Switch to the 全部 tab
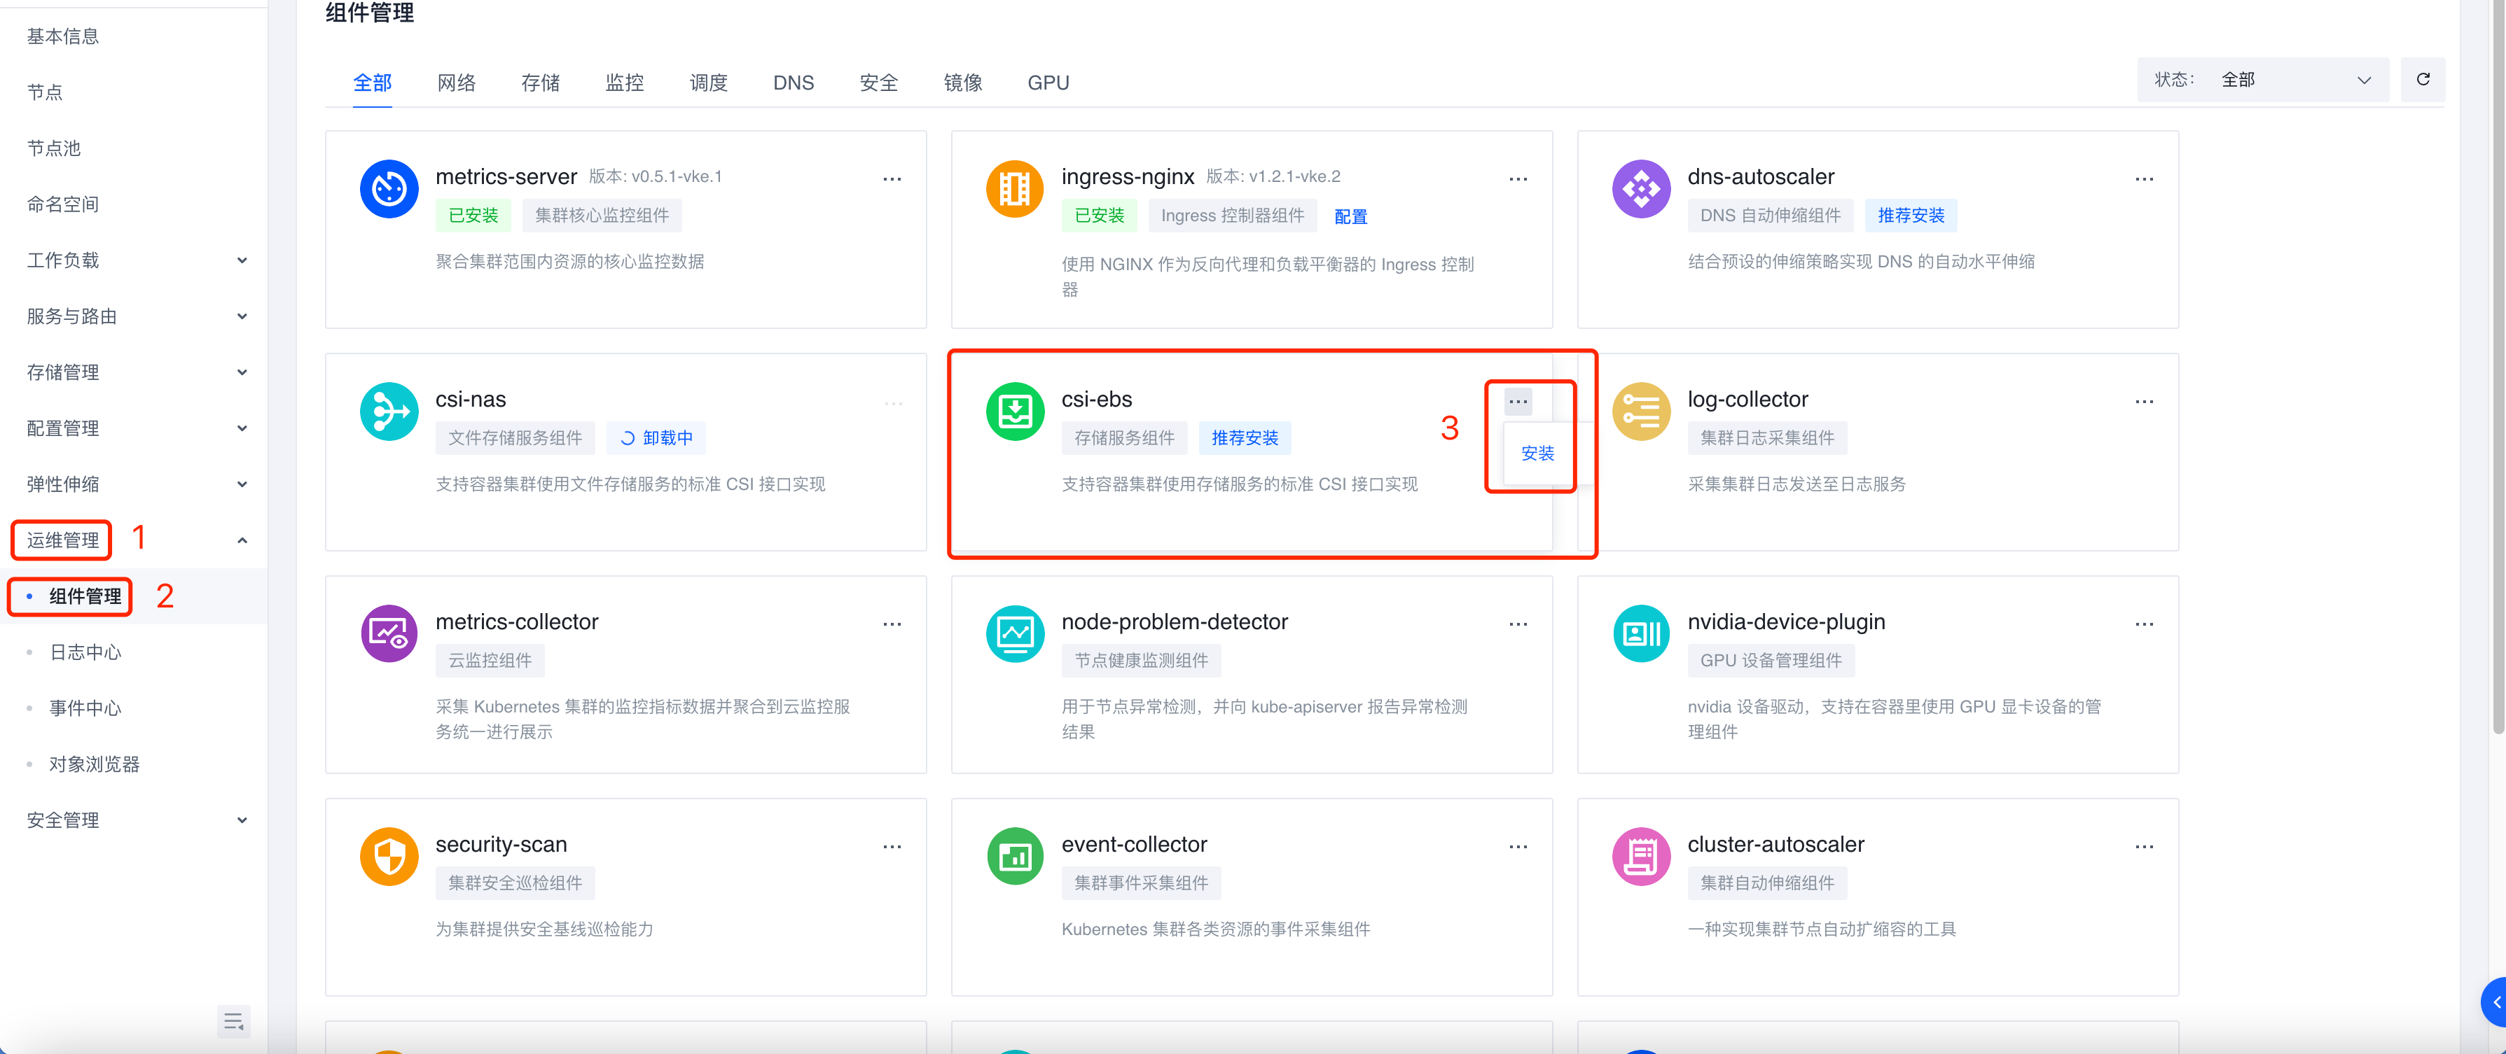The image size is (2506, 1054). pos(372,83)
